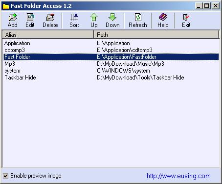Click the Add folder toolbar icon

coord(13,20)
